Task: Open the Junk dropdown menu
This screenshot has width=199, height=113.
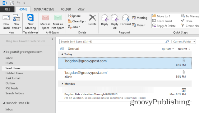Action: pos(74,27)
